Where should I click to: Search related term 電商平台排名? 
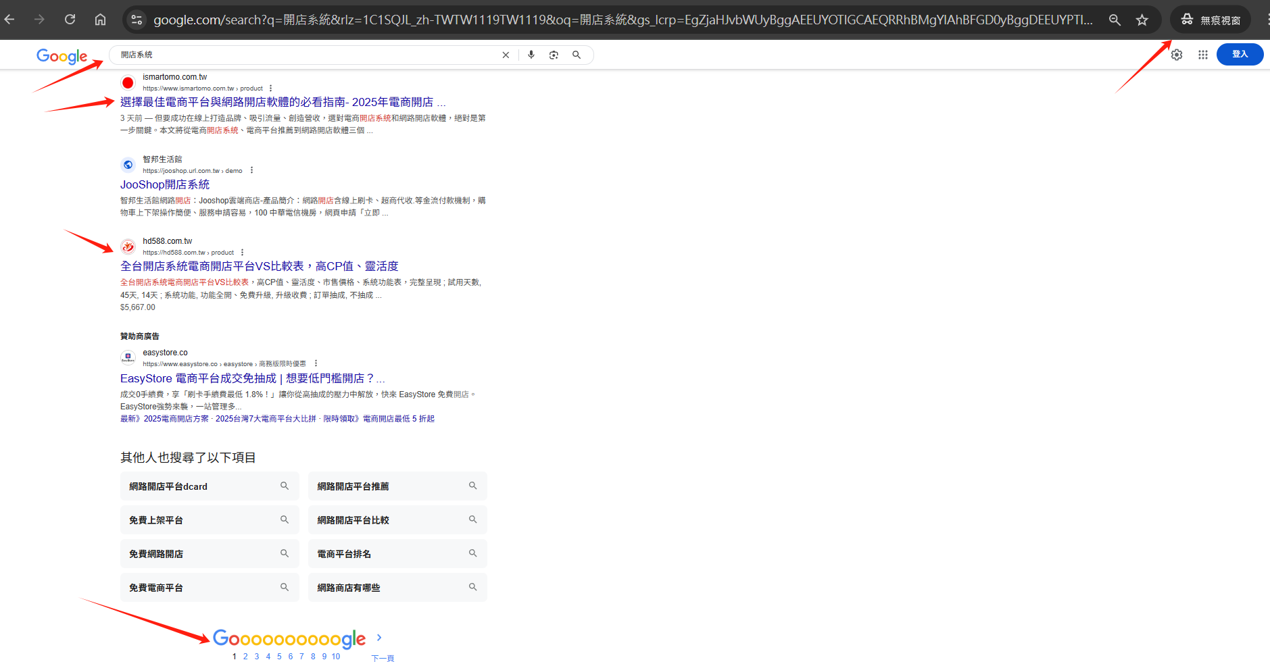397,554
